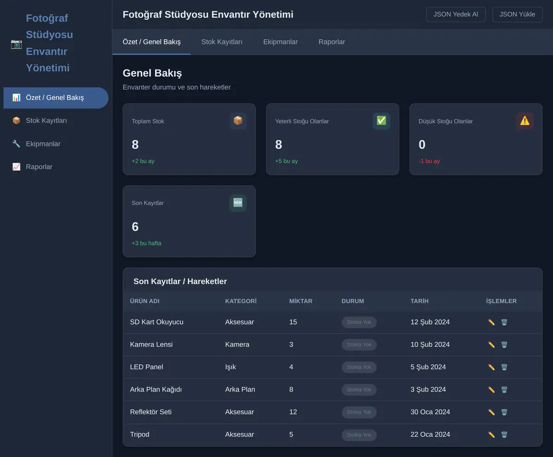Select Özet / Genel Bakış in sidebar
Screen dimensions: 553x457
56,98
